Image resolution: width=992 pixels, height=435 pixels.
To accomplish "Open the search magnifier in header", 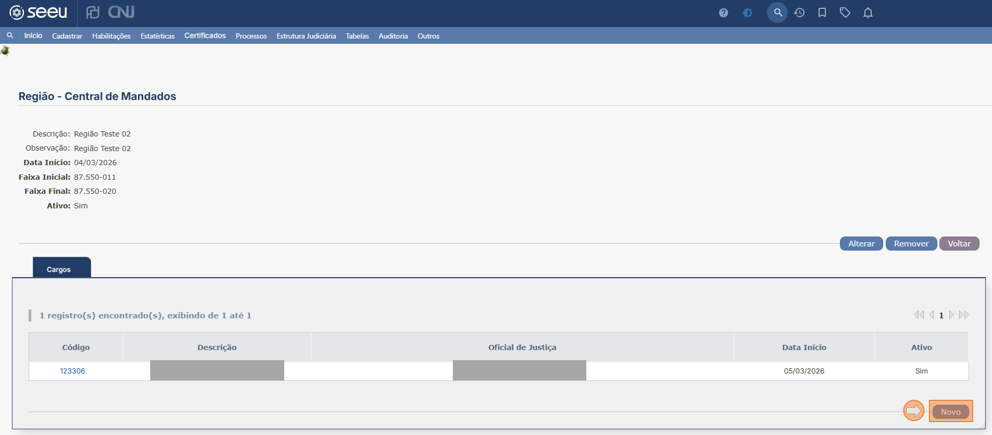I will click(777, 12).
